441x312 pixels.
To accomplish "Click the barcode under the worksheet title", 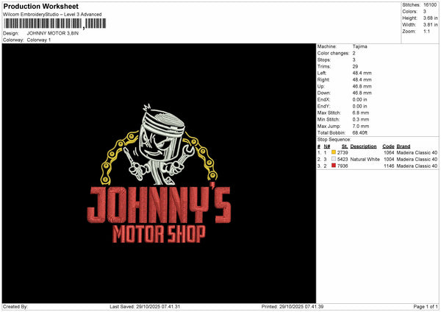I will pos(43,25).
